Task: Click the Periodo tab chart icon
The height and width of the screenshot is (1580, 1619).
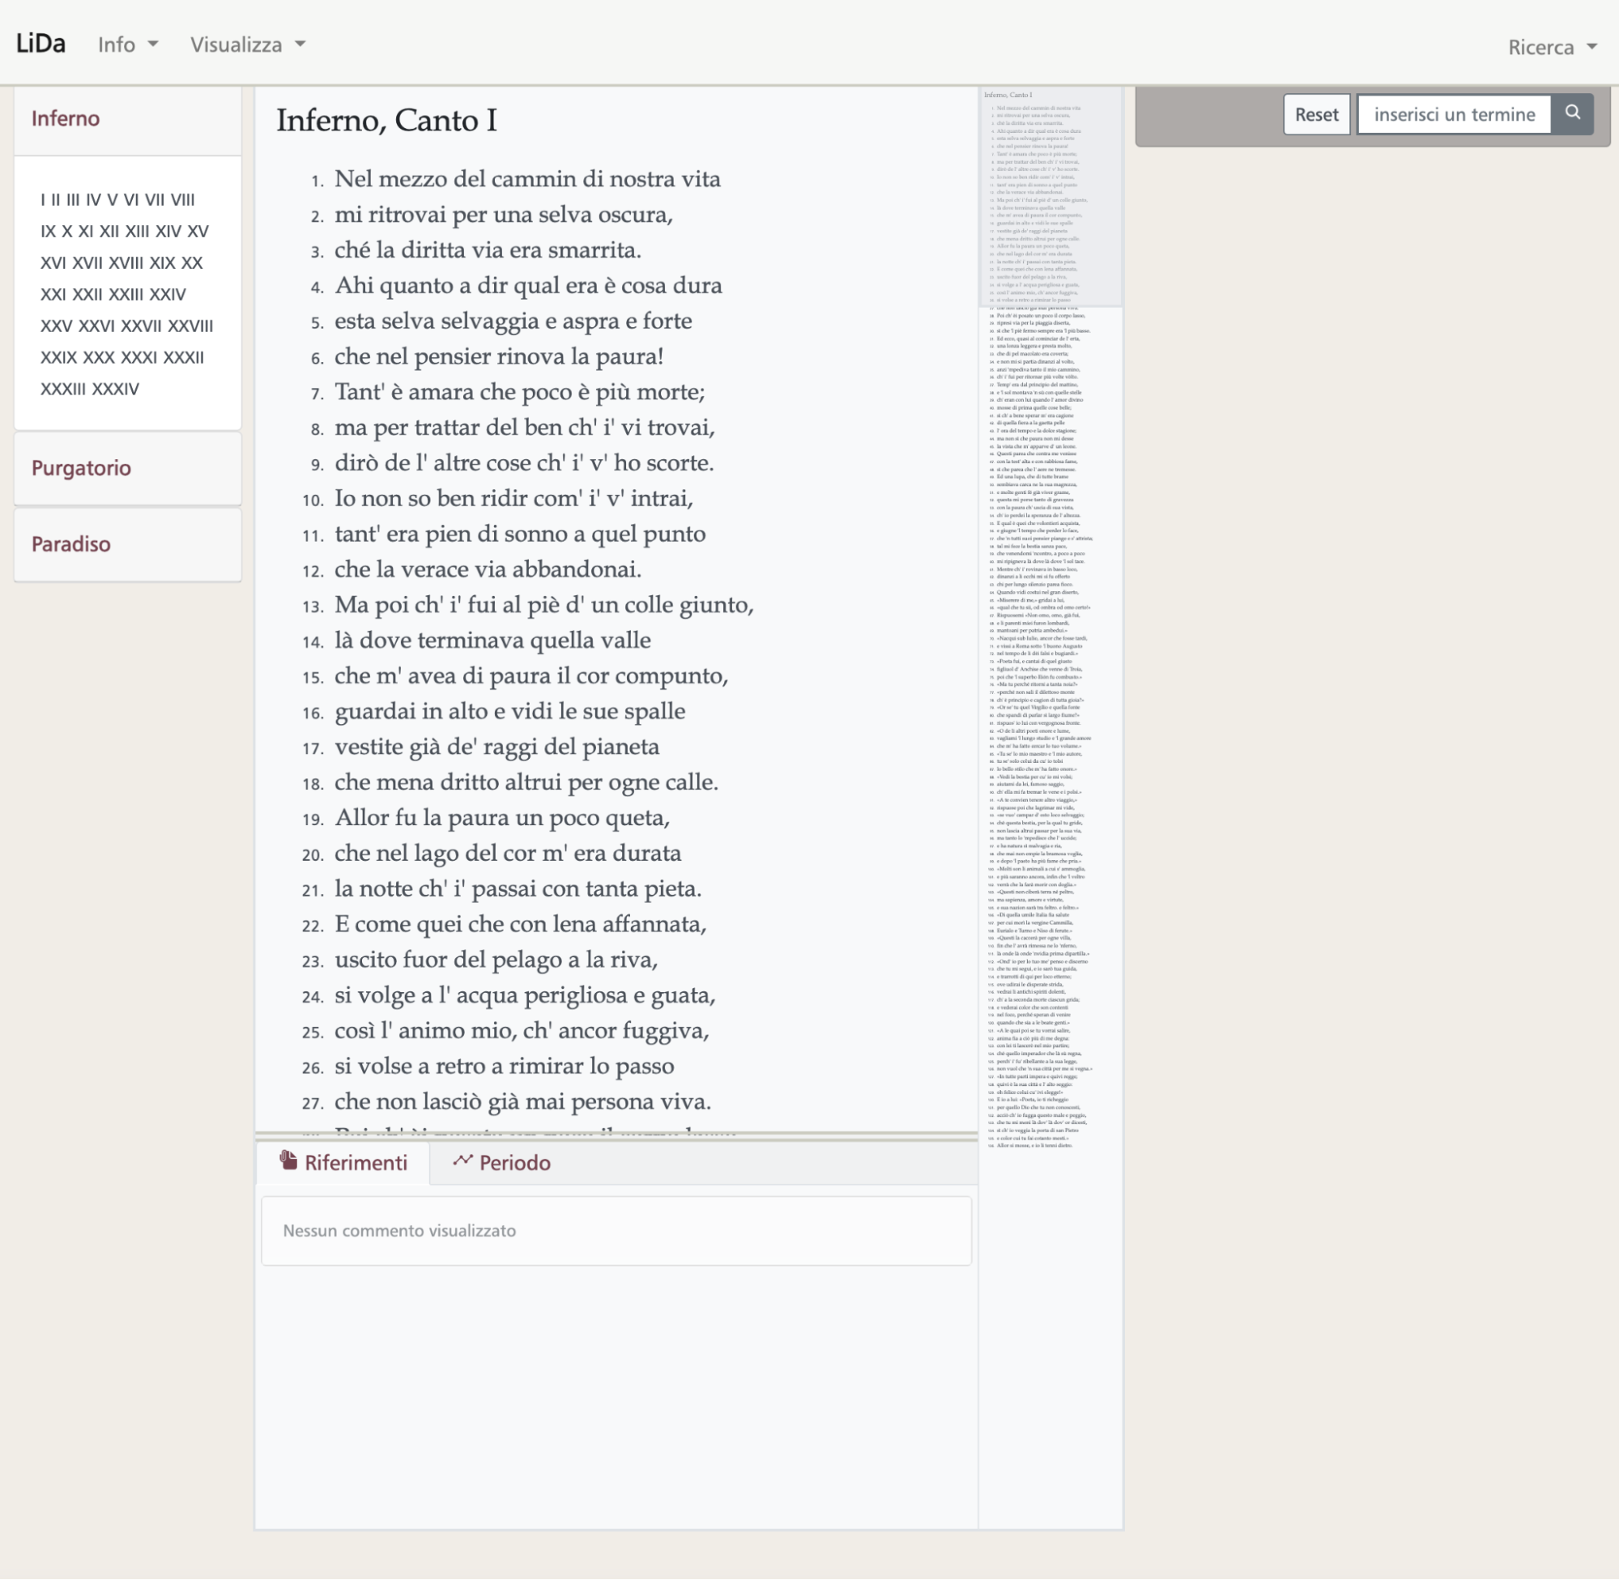Action: pos(462,1161)
